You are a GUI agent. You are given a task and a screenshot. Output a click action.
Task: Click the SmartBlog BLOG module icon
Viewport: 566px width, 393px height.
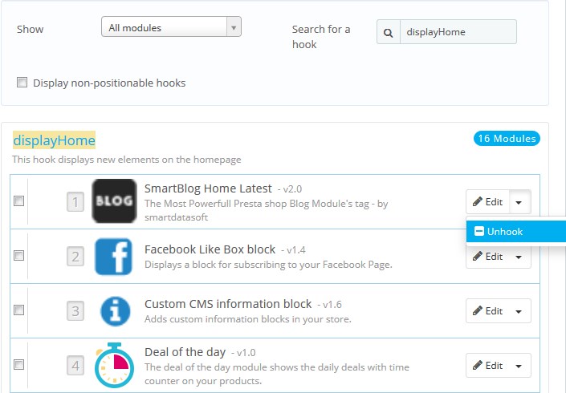114,201
